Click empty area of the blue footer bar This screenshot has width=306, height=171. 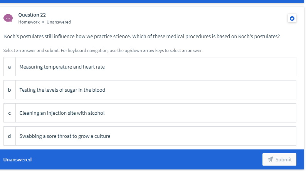coord(146,159)
